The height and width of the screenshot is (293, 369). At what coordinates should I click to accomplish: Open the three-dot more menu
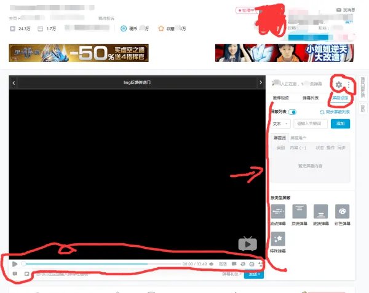tap(349, 85)
